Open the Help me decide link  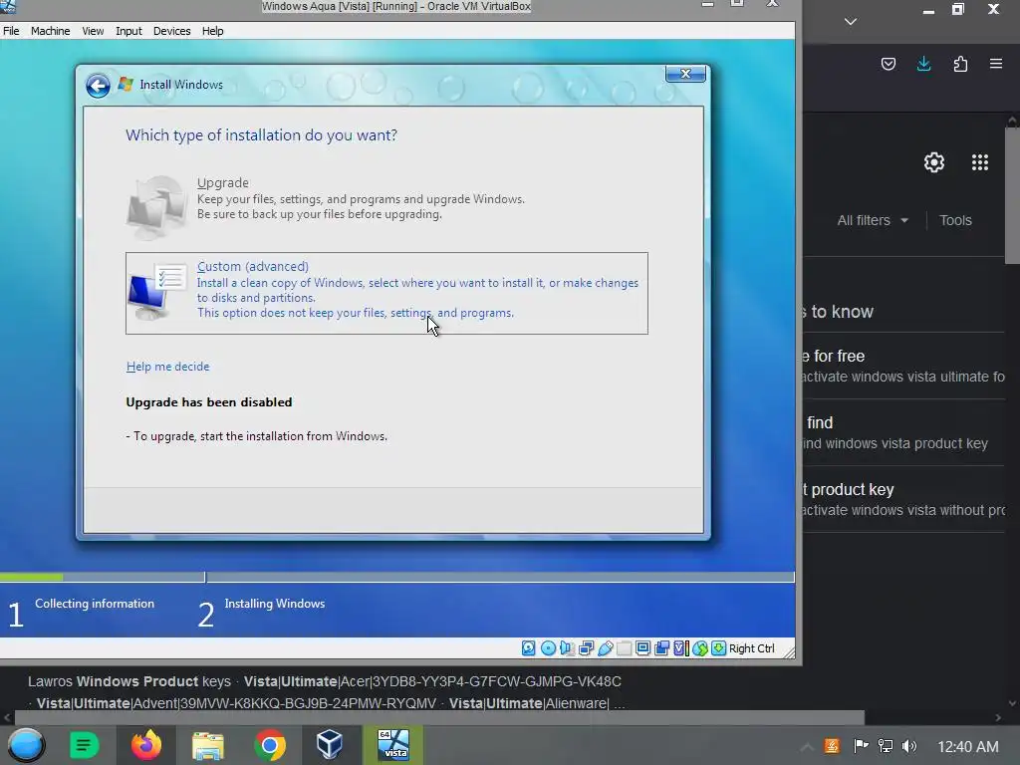[167, 367]
